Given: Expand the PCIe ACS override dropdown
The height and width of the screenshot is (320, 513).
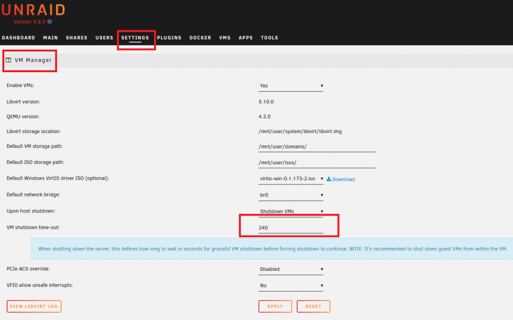Looking at the screenshot, I should [x=291, y=269].
